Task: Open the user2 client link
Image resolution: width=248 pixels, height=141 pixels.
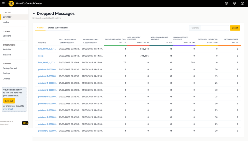Action: point(41,56)
